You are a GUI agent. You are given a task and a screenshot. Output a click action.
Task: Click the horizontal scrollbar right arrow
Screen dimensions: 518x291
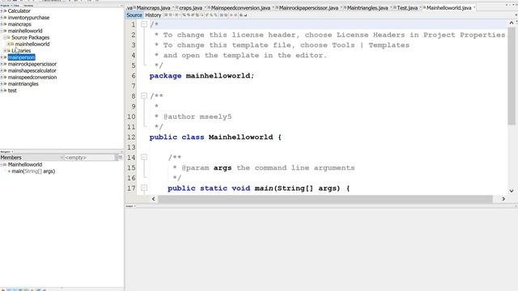click(503, 199)
